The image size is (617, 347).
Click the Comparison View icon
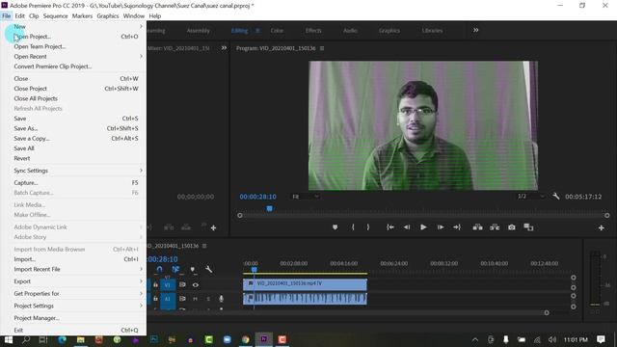click(x=528, y=227)
